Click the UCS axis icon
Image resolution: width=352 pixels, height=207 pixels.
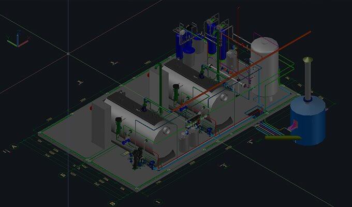18,40
